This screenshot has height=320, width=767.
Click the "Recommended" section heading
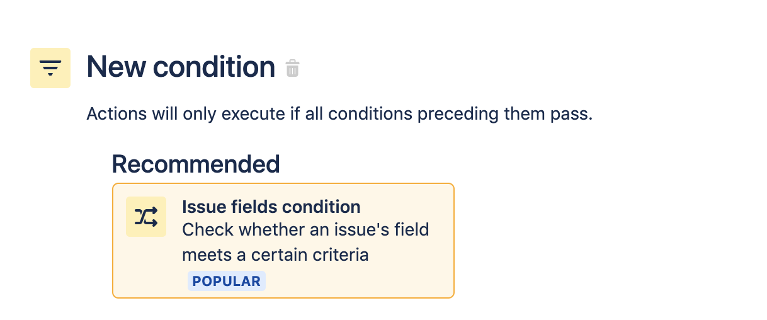tap(195, 164)
